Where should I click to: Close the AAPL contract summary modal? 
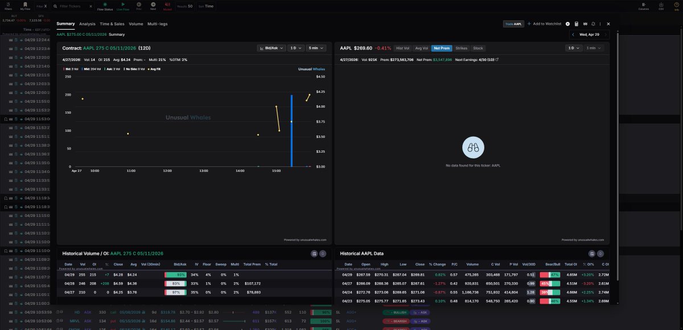coord(608,24)
